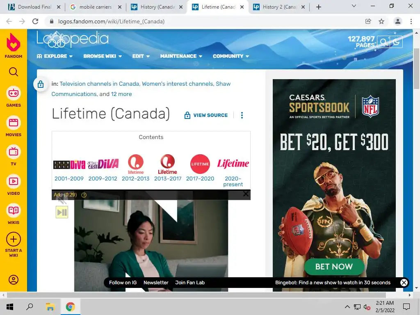Click Follow on IG link
Viewport: 420px width, 315px height.
[x=123, y=283]
